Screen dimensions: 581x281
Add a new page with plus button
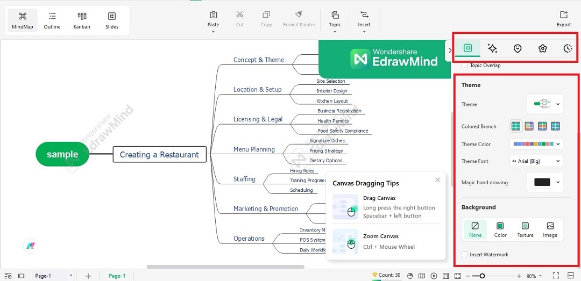pyautogui.click(x=88, y=276)
